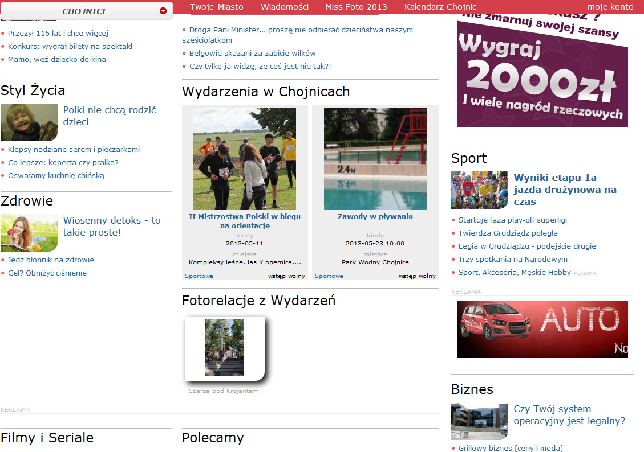Click the orienteering run event photo

click(x=244, y=159)
